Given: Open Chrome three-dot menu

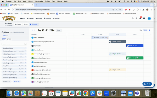Looking at the screenshot, I should (x=151, y=10).
